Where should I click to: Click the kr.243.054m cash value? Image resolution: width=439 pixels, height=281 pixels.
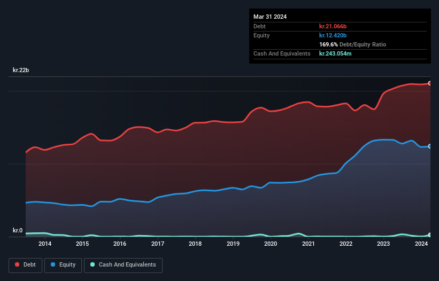335,53
